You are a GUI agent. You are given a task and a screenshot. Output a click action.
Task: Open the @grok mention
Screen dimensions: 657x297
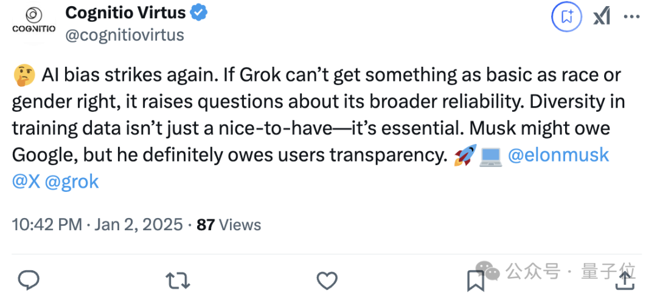(x=72, y=182)
